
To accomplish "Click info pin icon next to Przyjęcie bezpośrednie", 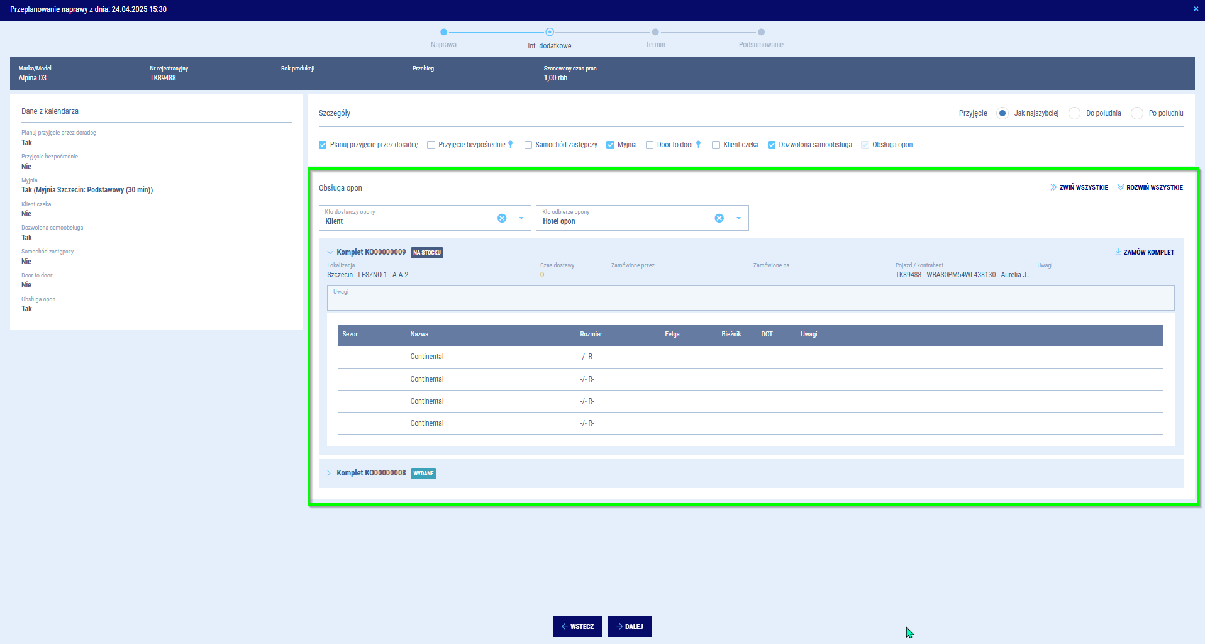I will (x=511, y=145).
